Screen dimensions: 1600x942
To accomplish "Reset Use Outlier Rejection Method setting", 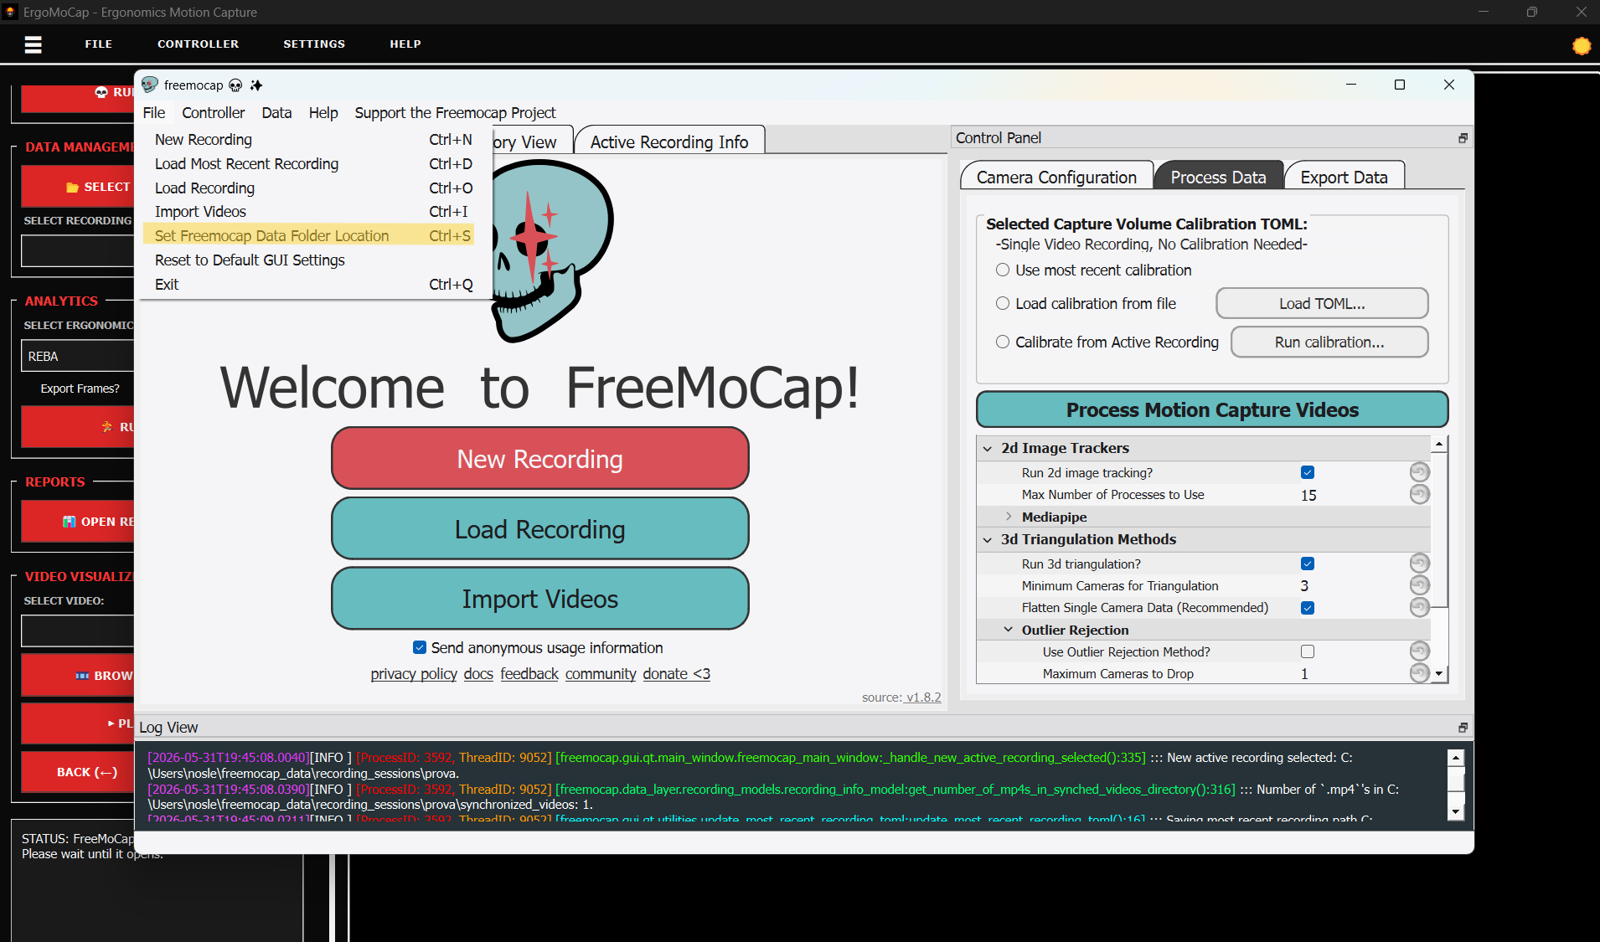I will (1419, 651).
